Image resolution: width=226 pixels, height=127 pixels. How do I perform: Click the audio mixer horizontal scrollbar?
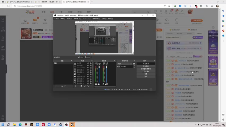click(105, 87)
